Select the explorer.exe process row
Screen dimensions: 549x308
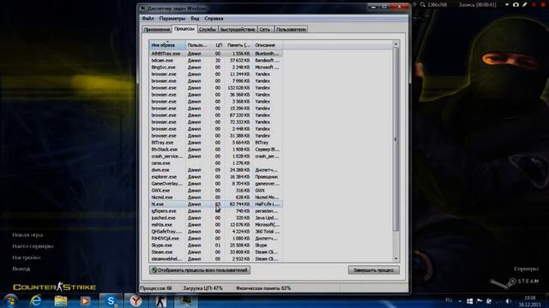click(215, 177)
